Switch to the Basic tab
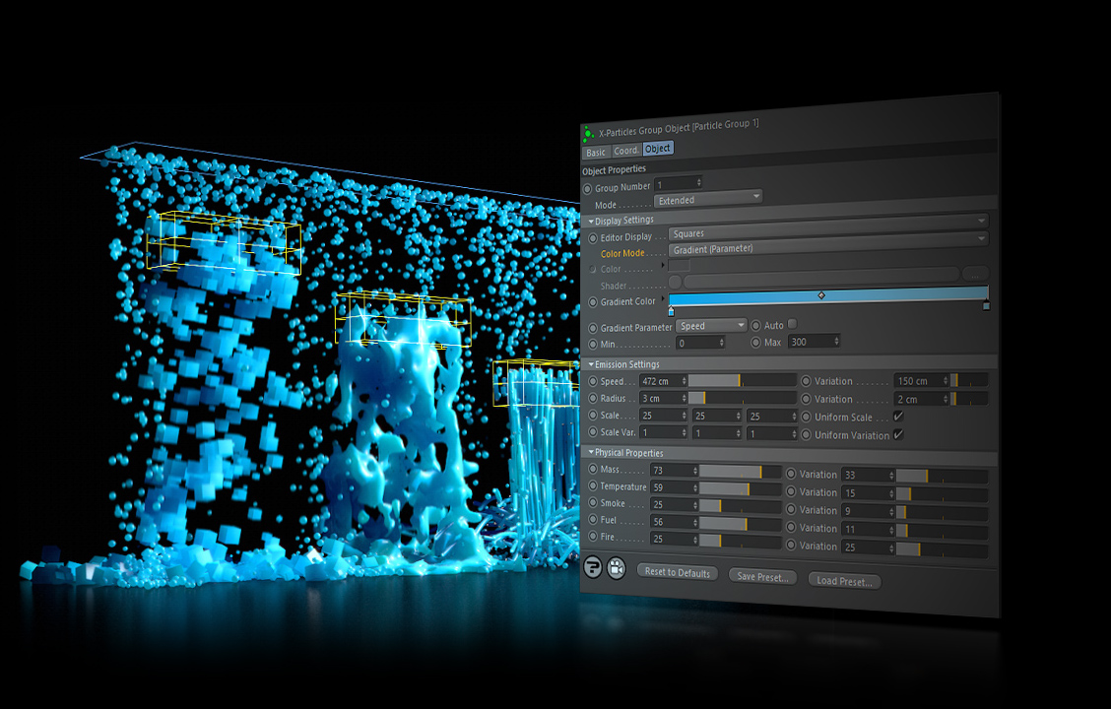Viewport: 1111px width, 709px height. [597, 151]
